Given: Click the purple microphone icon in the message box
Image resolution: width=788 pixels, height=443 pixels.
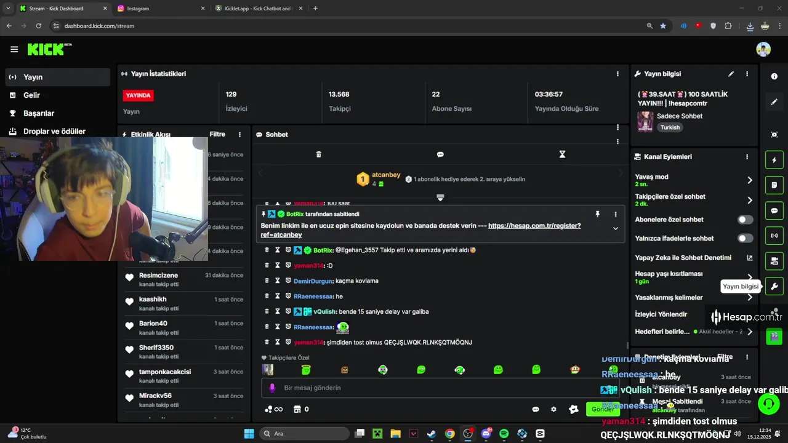Looking at the screenshot, I should coord(272,388).
